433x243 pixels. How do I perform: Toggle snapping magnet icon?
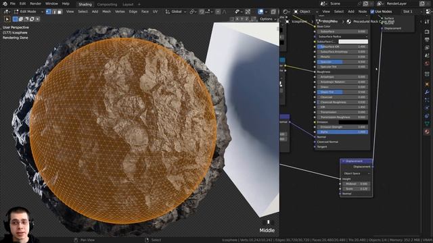[202, 11]
